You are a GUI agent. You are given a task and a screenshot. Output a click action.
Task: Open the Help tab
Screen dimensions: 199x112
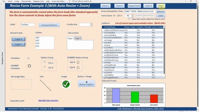pyautogui.click(x=48, y=1)
